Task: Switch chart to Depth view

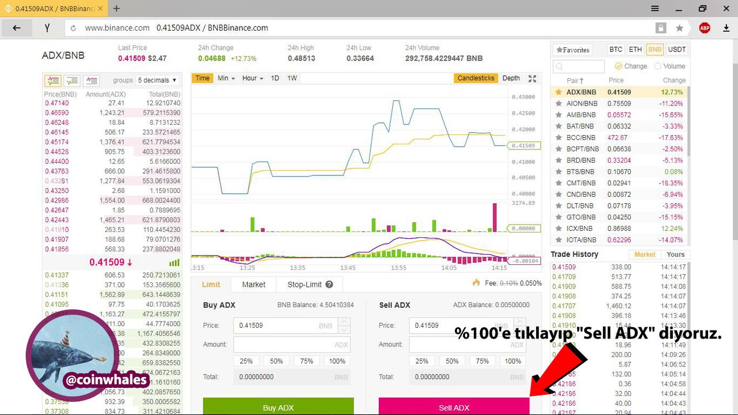Action: click(x=511, y=78)
